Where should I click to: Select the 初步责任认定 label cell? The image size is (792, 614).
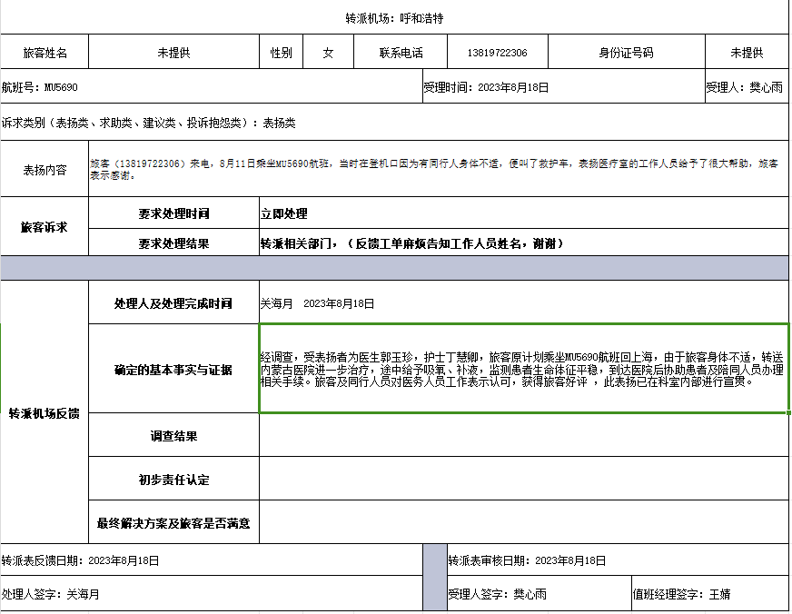click(x=173, y=480)
